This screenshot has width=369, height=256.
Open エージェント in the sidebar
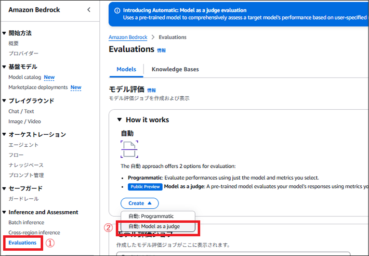coord(24,145)
